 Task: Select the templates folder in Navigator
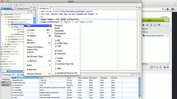[7, 51]
